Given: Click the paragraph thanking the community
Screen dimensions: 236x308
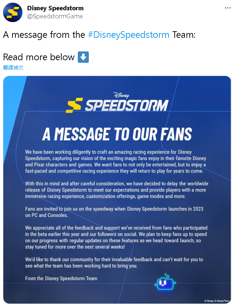Looking at the screenshot, I should click(114, 262).
